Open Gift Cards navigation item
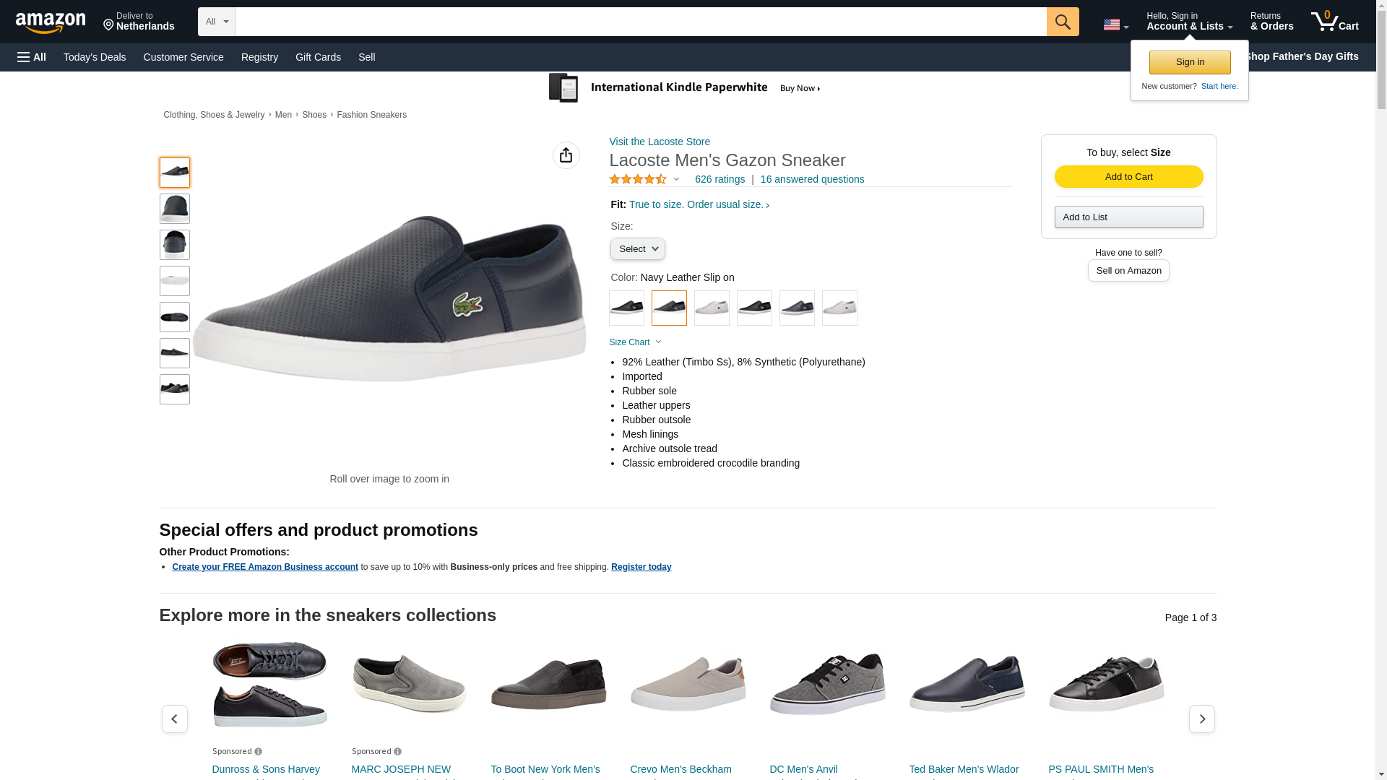This screenshot has width=1387, height=780. click(318, 57)
